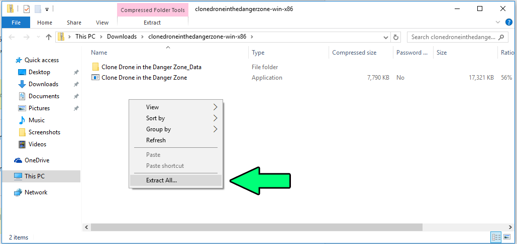Click the Clone Drone application file icon
This screenshot has width=517, height=244.
[95, 78]
